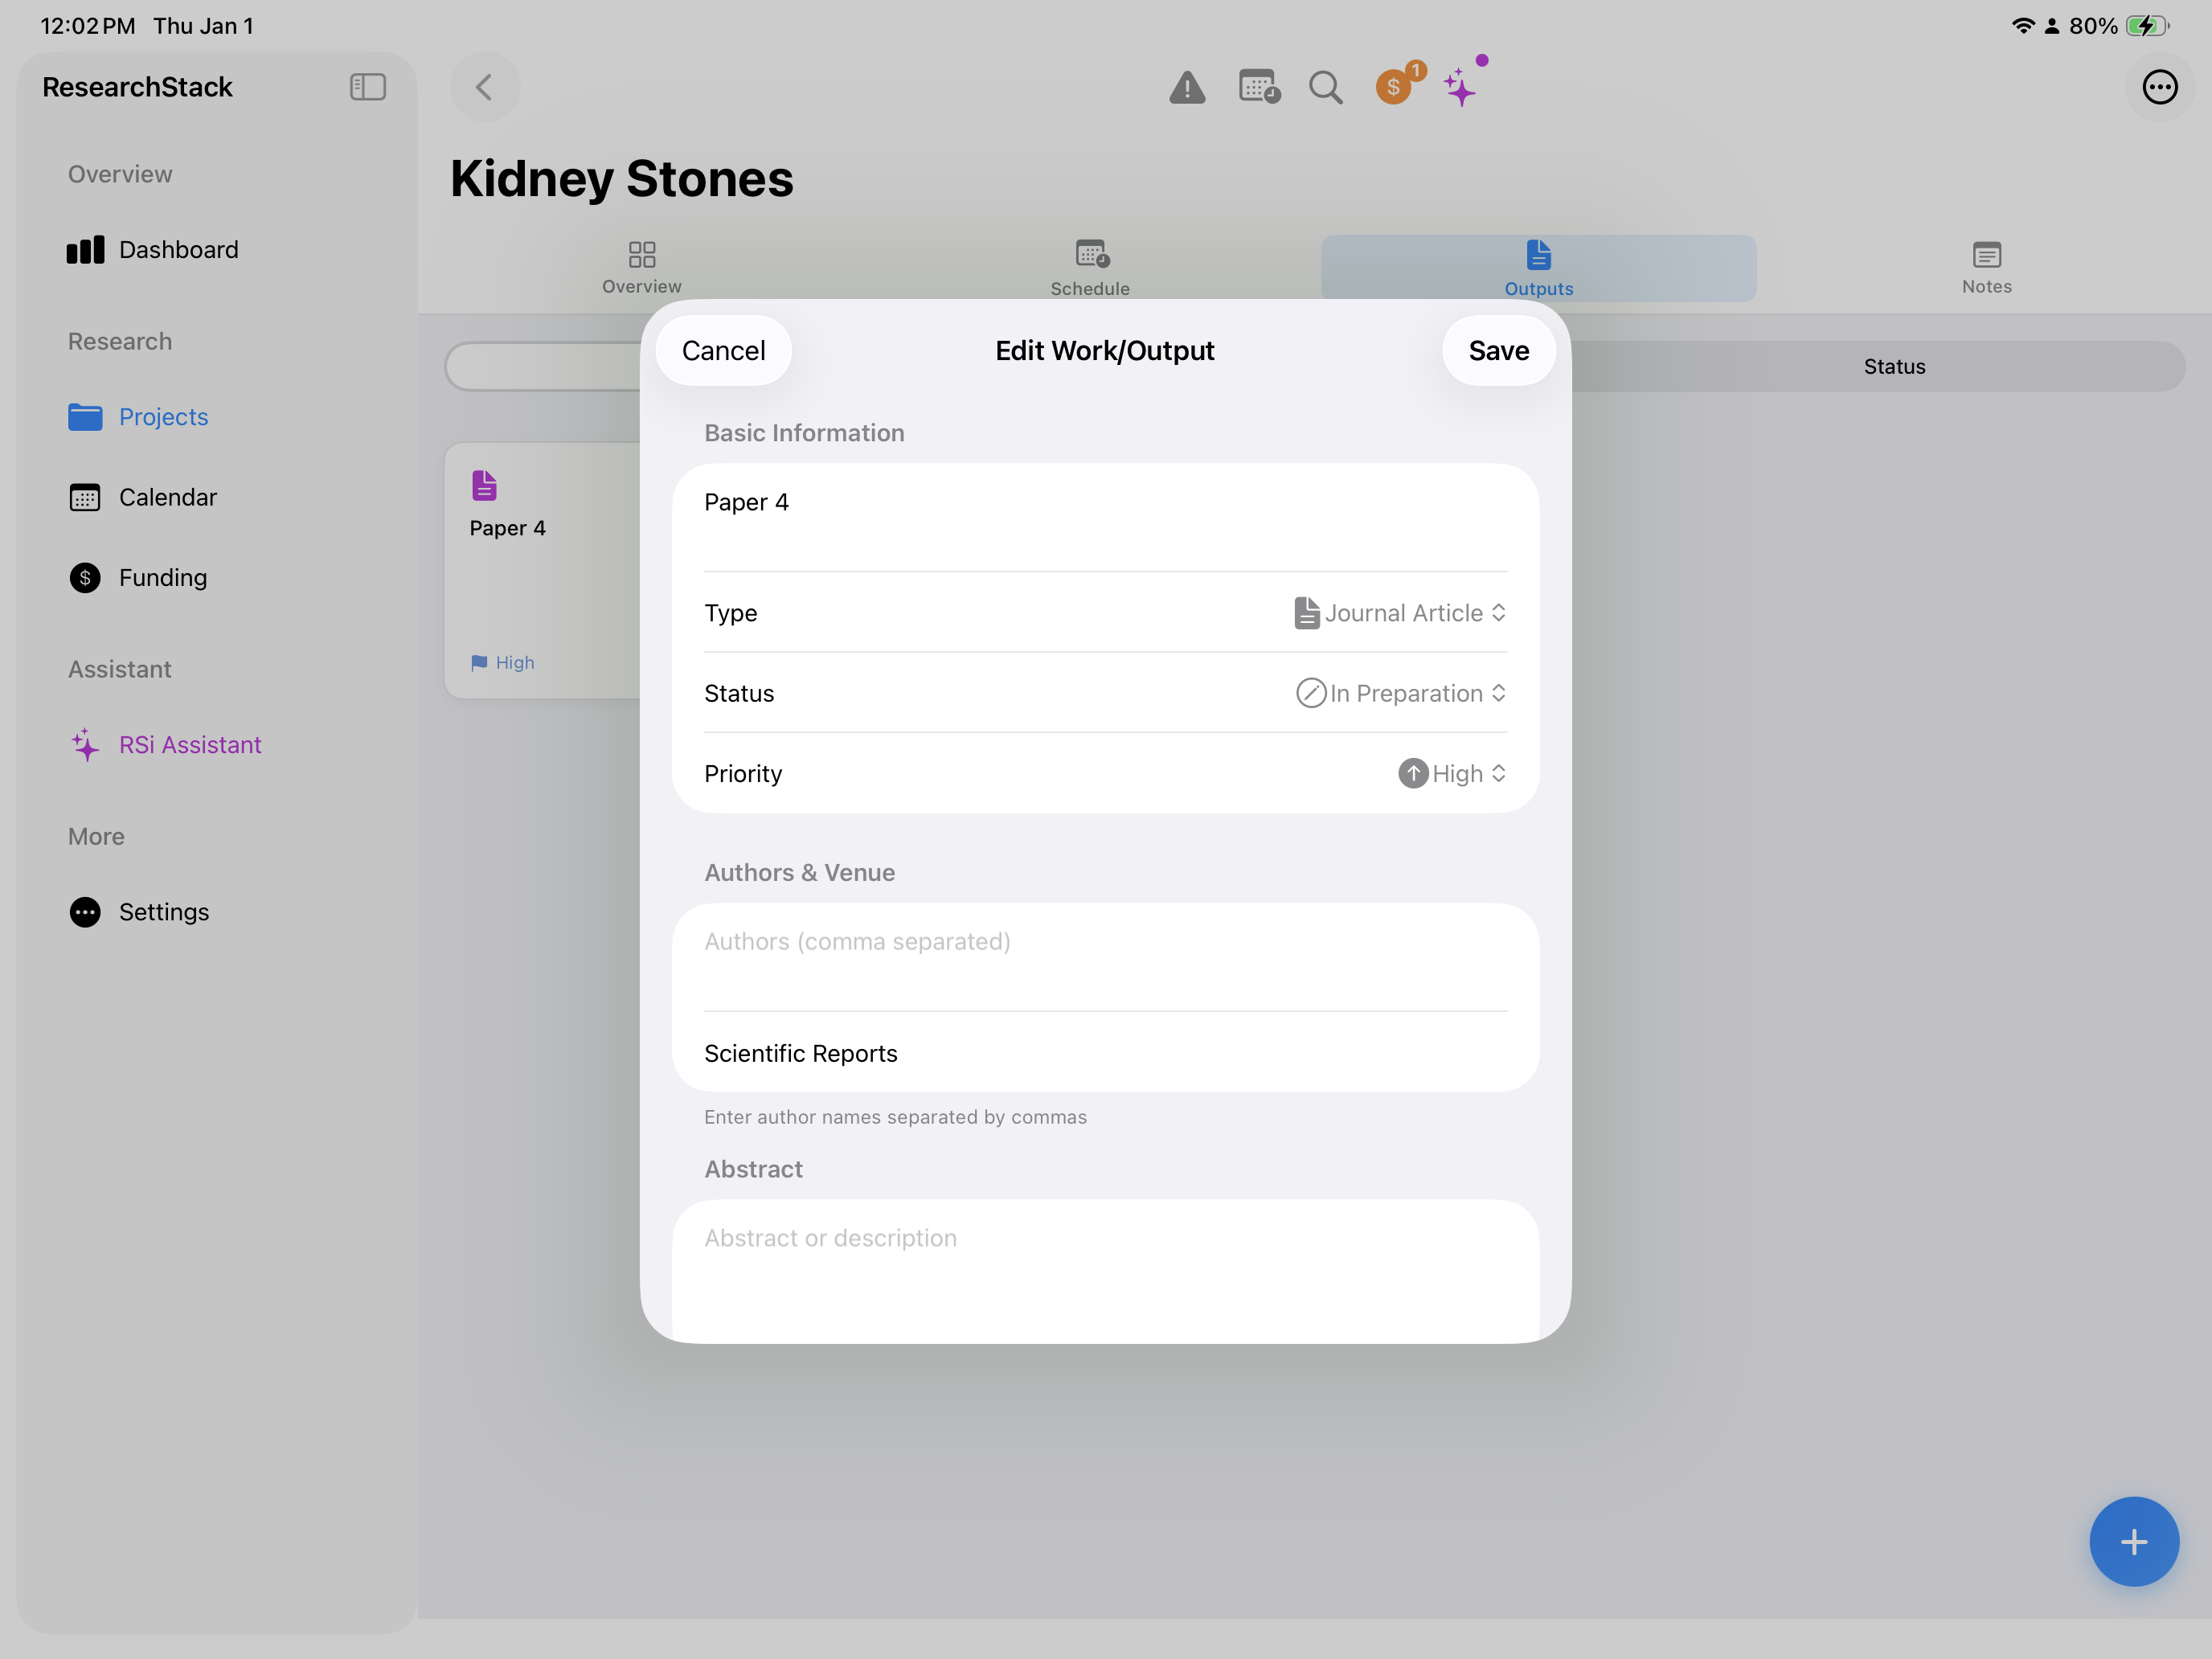Open the calendar schedule toolbar icon

point(1258,87)
